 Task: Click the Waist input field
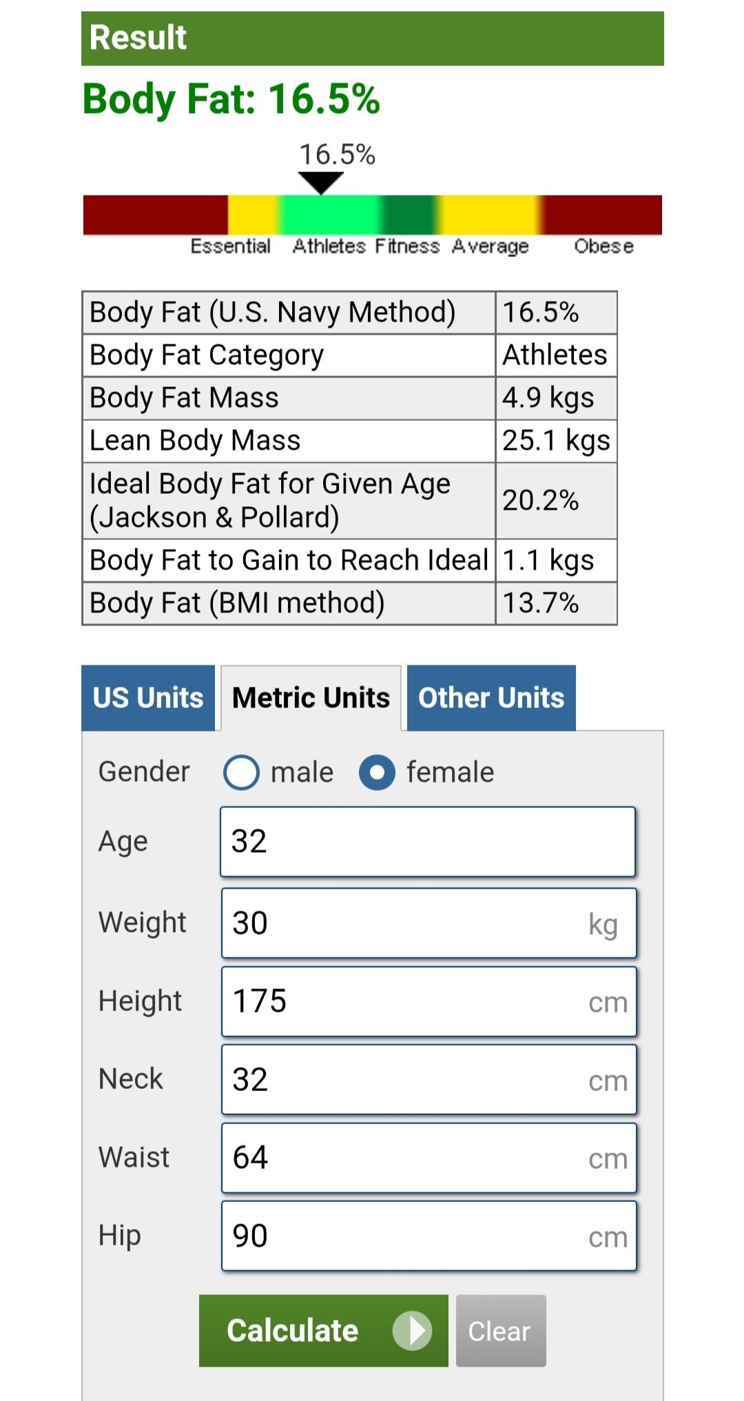click(x=427, y=1158)
